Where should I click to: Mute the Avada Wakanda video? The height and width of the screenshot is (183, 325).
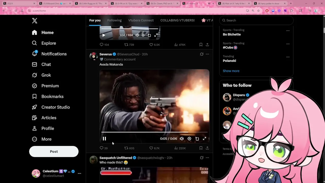click(182, 139)
